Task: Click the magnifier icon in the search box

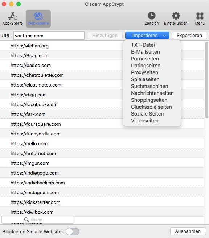Action: (26, 220)
